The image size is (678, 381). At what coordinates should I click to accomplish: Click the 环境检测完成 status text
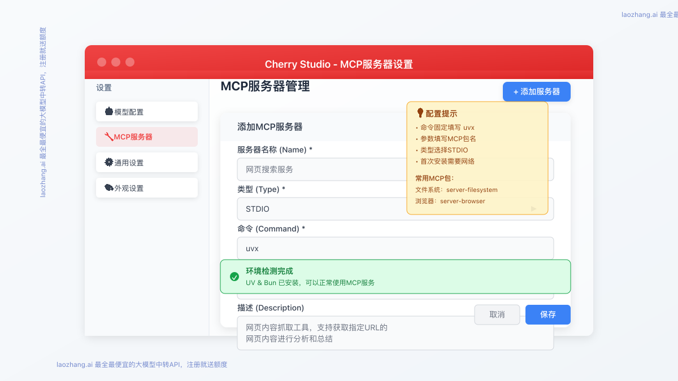tap(270, 271)
